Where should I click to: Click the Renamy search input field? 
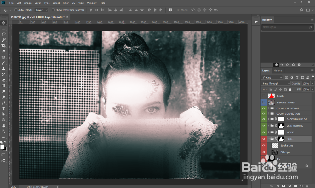click(287, 27)
